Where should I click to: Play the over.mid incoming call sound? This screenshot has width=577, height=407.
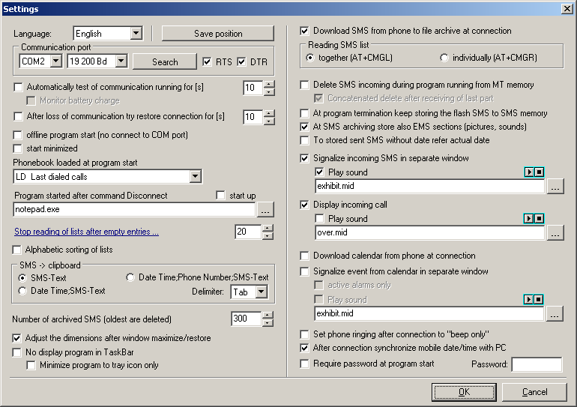click(528, 218)
